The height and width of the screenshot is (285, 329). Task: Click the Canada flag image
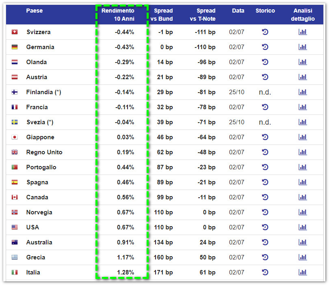pyautogui.click(x=15, y=197)
